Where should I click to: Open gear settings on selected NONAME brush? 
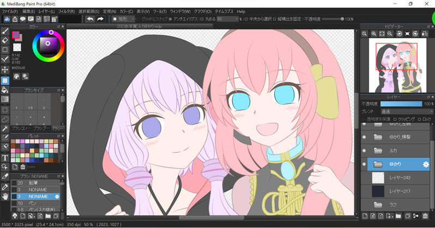(x=57, y=197)
